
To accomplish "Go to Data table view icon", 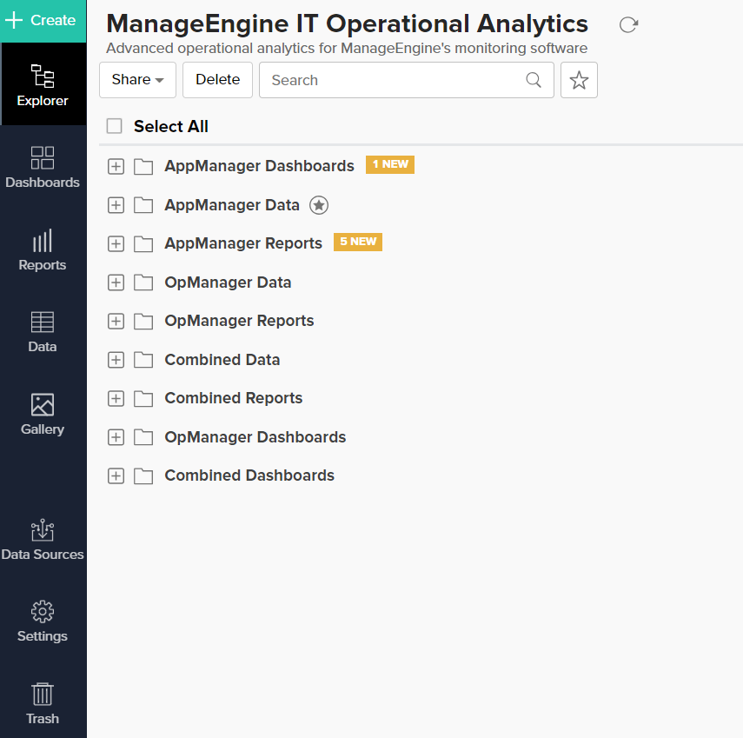I will (x=43, y=331).
